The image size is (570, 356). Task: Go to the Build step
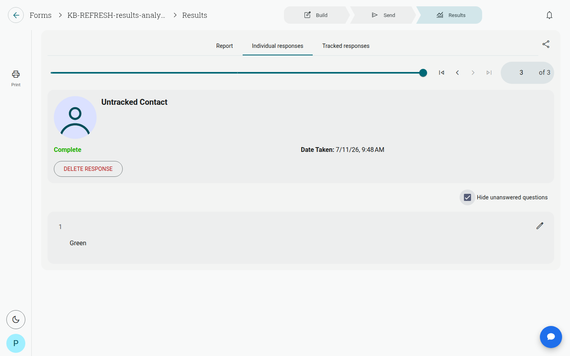tap(316, 15)
